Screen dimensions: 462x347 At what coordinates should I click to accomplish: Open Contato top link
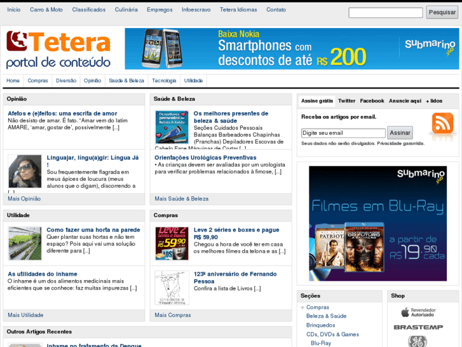276,10
